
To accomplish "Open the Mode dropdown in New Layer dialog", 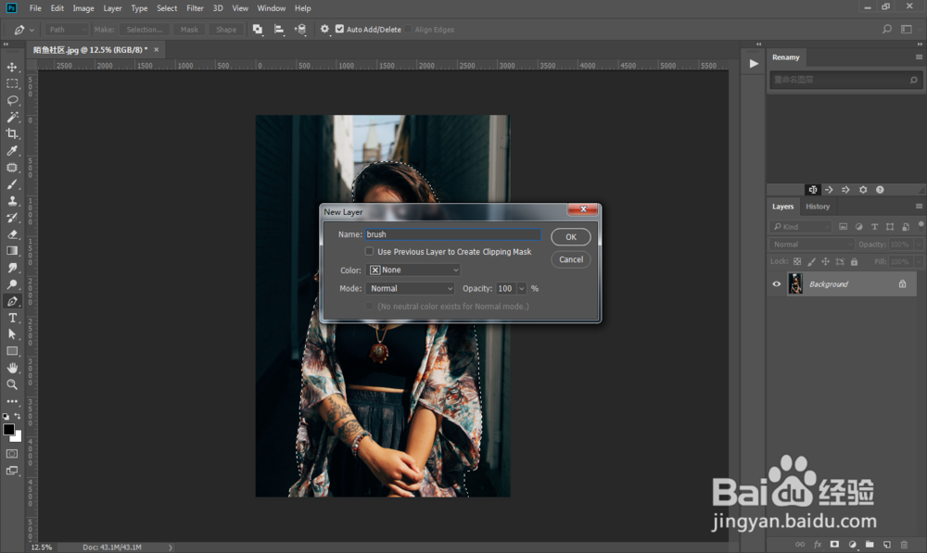I will click(x=410, y=288).
